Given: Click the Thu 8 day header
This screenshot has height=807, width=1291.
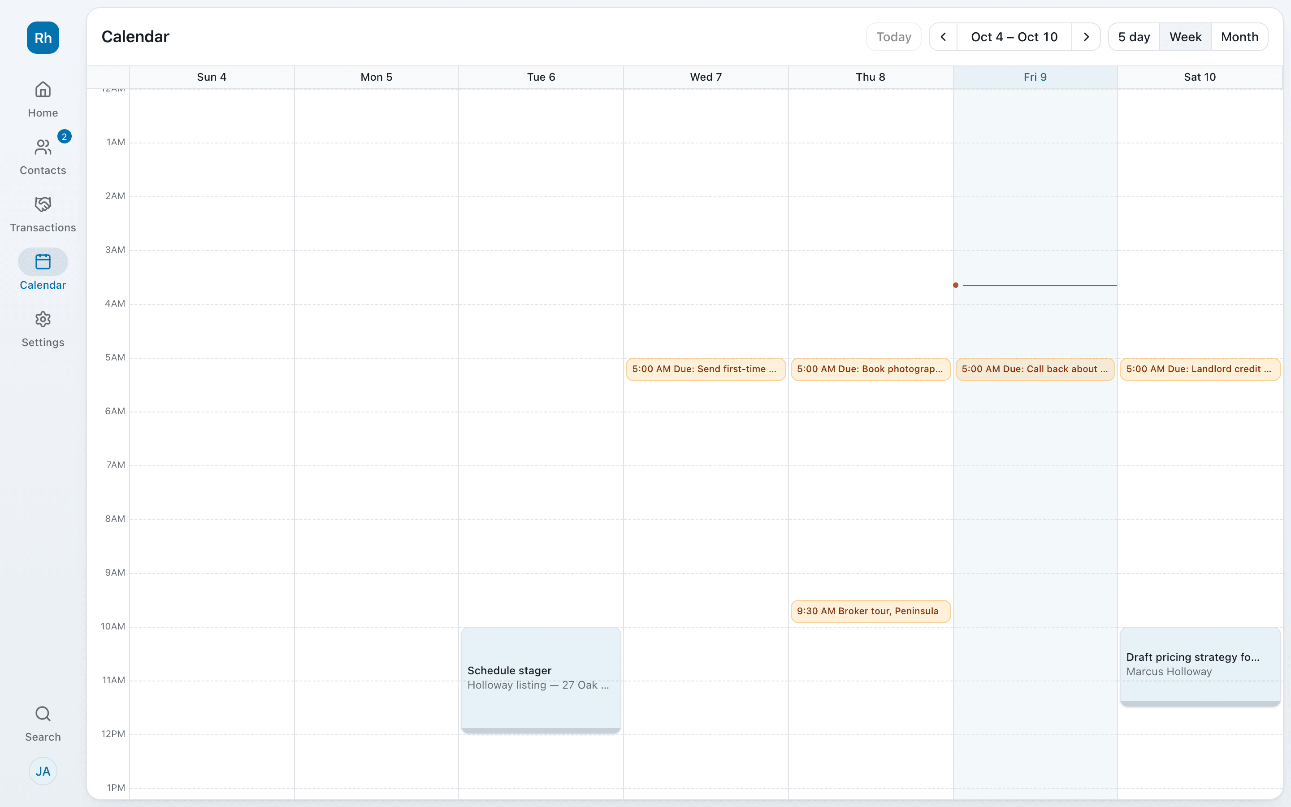Looking at the screenshot, I should pos(871,77).
